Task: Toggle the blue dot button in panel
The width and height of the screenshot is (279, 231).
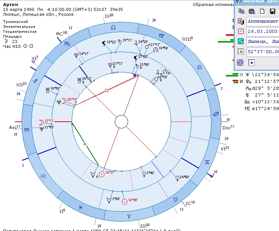Action: (251, 62)
